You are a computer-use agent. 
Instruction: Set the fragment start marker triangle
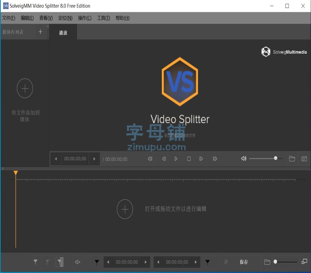97,262
